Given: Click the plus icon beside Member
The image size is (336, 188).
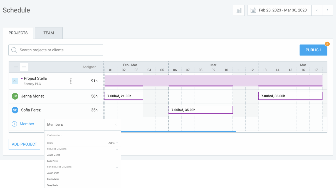Looking at the screenshot, I should tap(14, 124).
